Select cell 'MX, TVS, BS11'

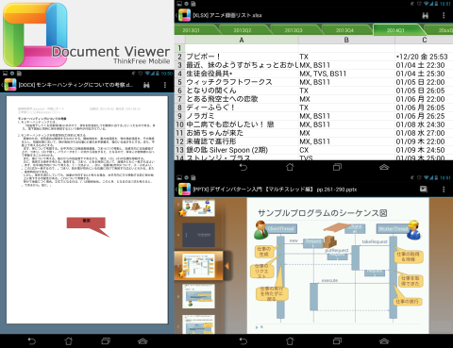click(346, 74)
